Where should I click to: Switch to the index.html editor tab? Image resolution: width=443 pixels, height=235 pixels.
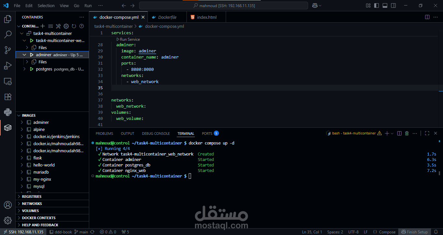pos(206,17)
